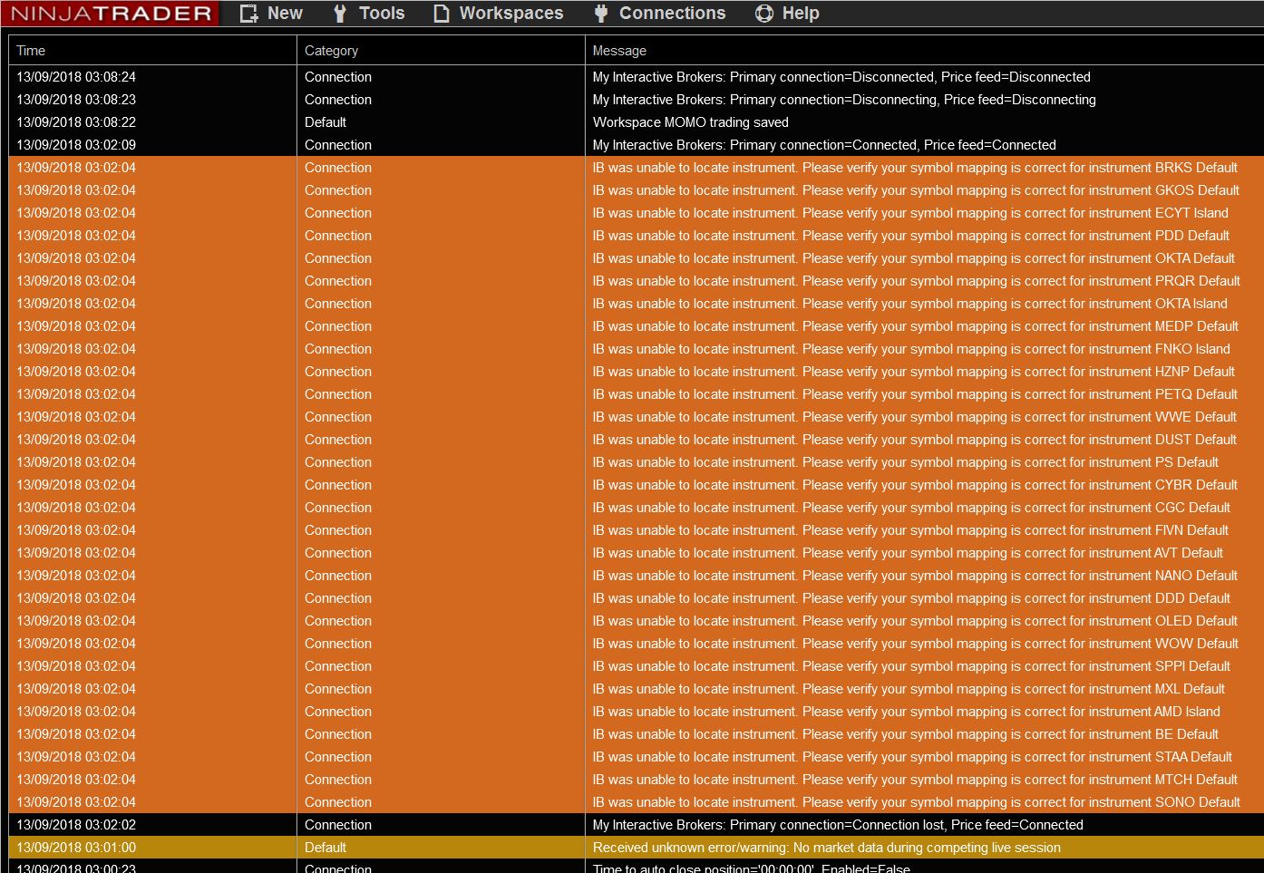Click the timestamp 13/09/2018 03:08:24
The width and height of the screenshot is (1264, 873).
click(x=76, y=77)
